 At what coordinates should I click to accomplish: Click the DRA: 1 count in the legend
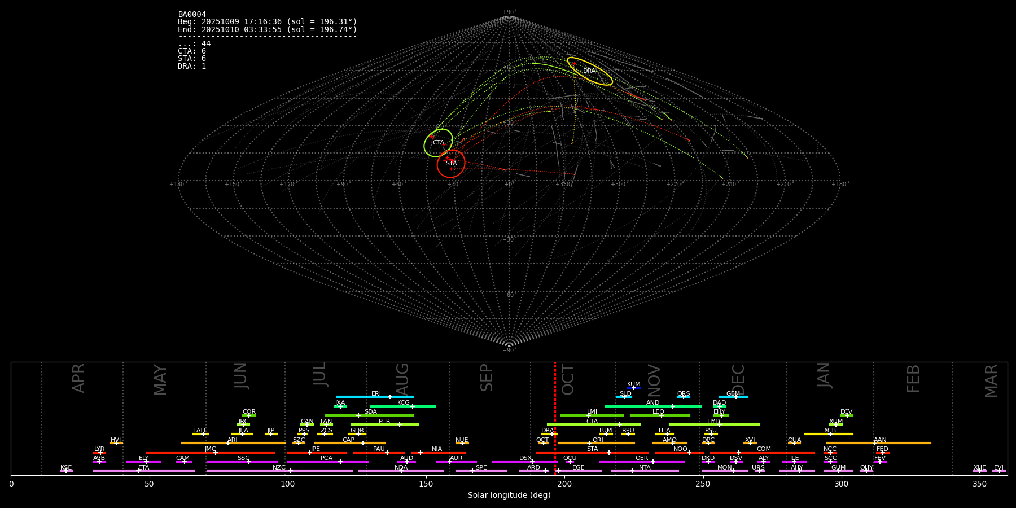pos(192,67)
